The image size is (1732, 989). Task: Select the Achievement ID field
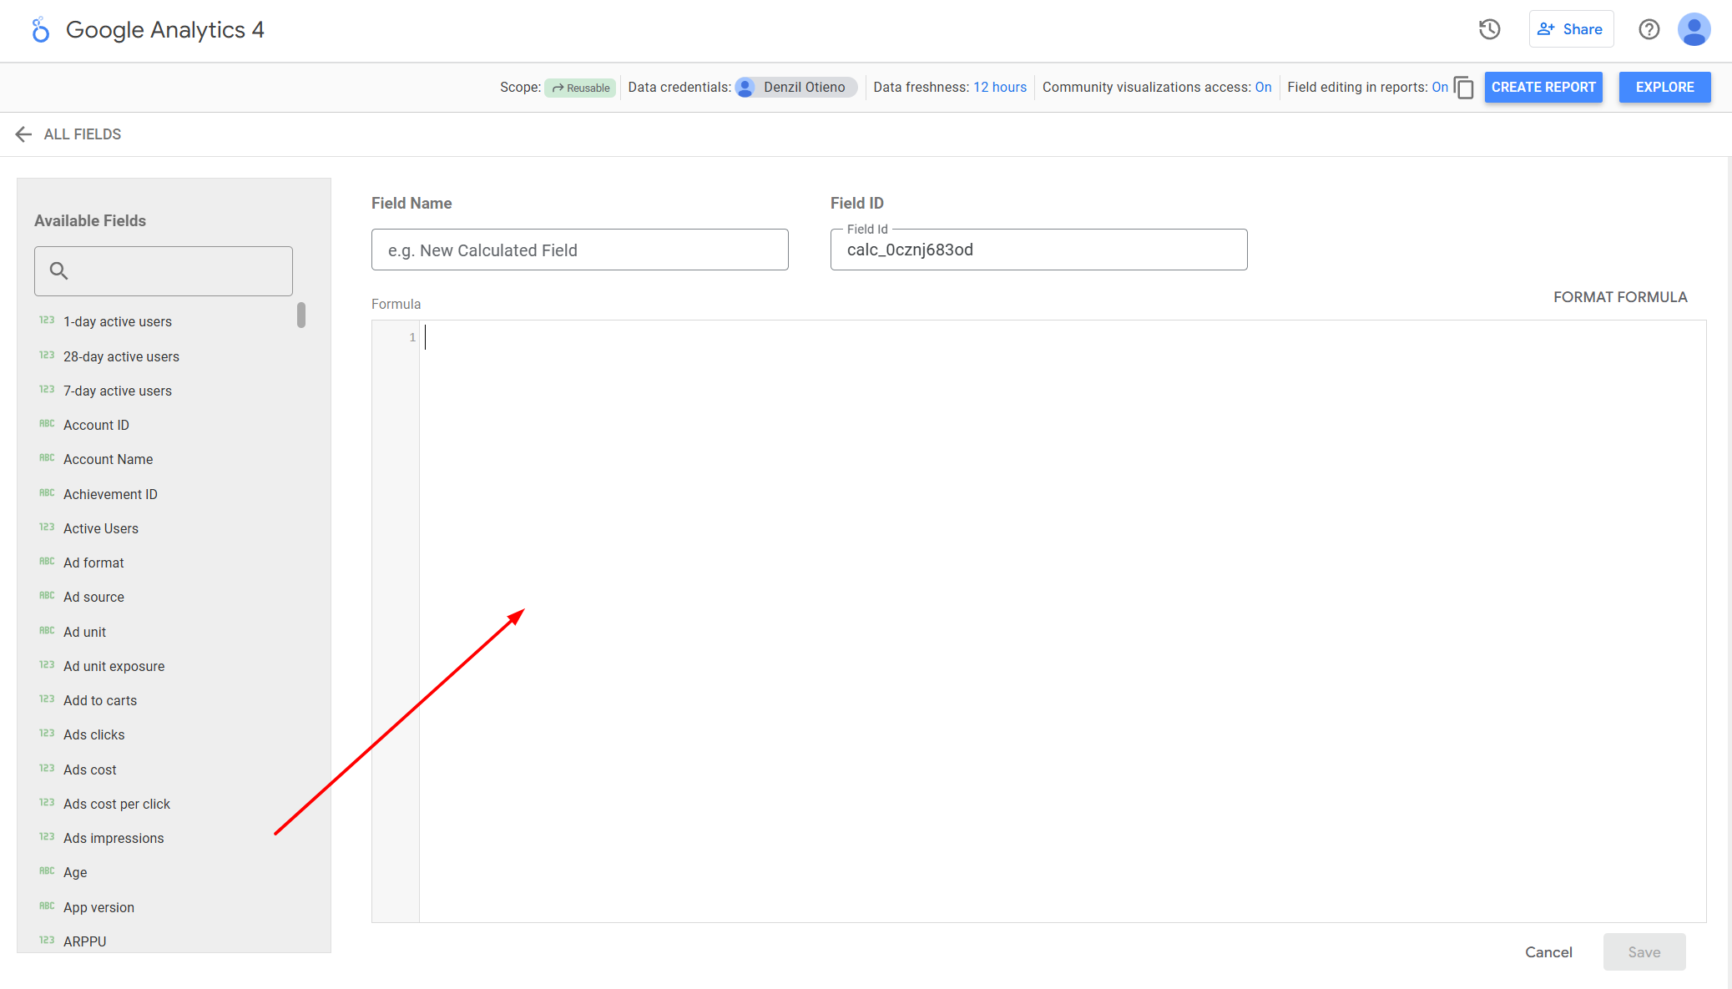[110, 494]
